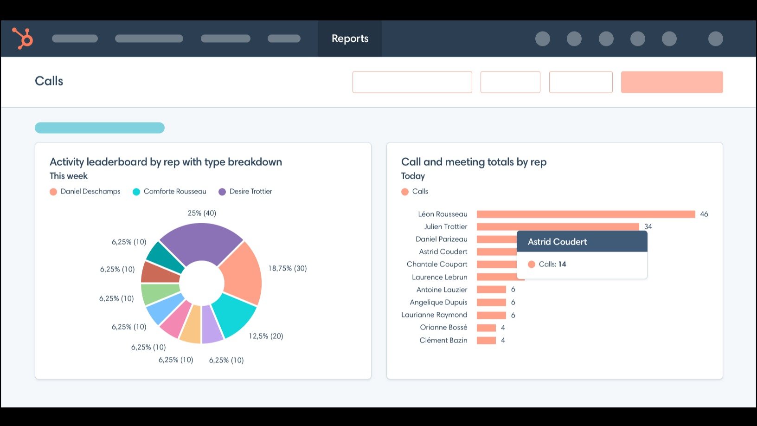Click Léon Rousseau's bar showing 46
The width and height of the screenshot is (757, 426).
(585, 214)
